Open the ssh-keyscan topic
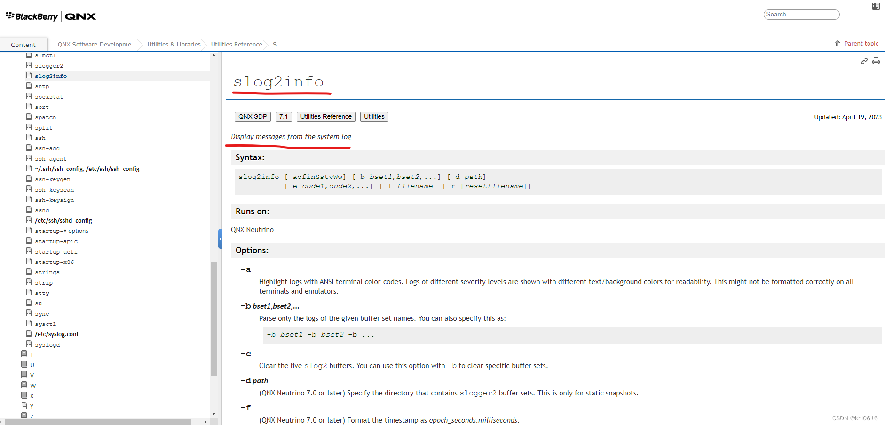This screenshot has height=425, width=885. tap(55, 190)
